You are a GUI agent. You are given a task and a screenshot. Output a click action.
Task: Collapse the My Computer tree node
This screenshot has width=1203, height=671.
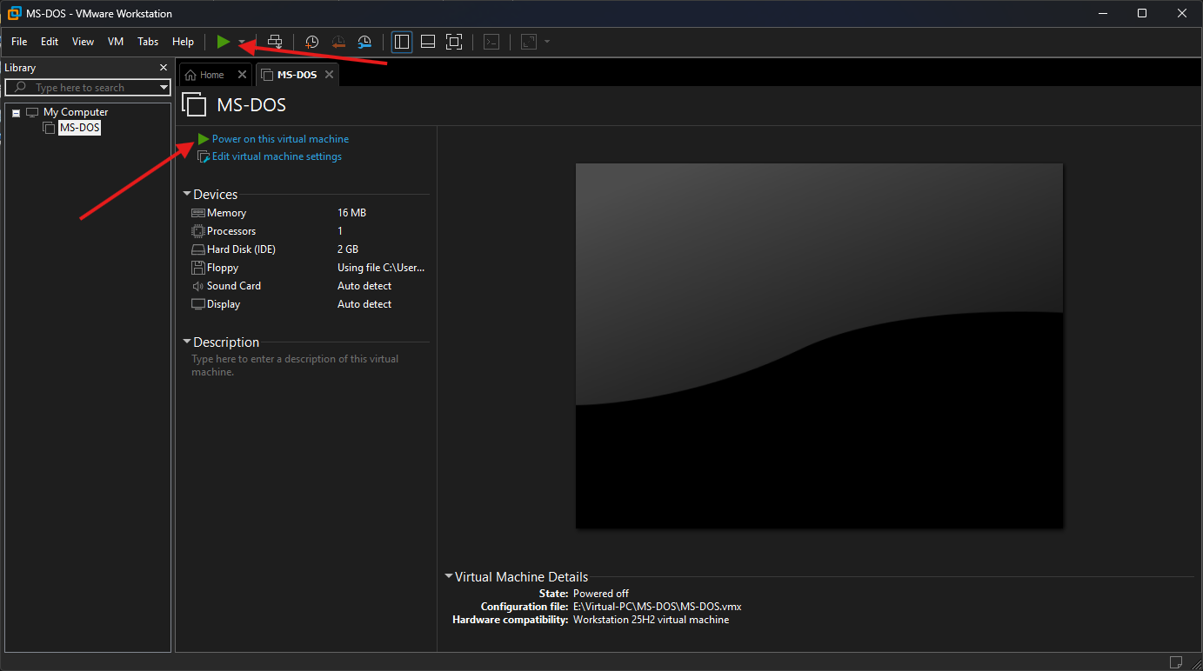16,113
